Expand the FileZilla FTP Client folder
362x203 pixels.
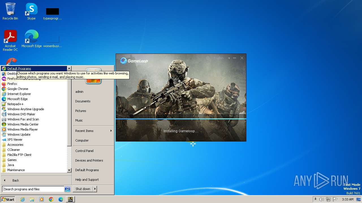coord(35,155)
